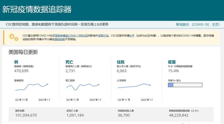
Task: Click the weekly cases value 470,699
Action: click(21, 71)
